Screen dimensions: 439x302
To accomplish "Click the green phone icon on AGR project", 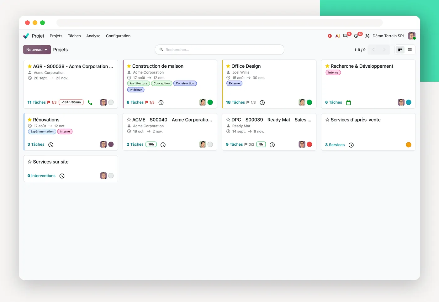I will tap(90, 102).
